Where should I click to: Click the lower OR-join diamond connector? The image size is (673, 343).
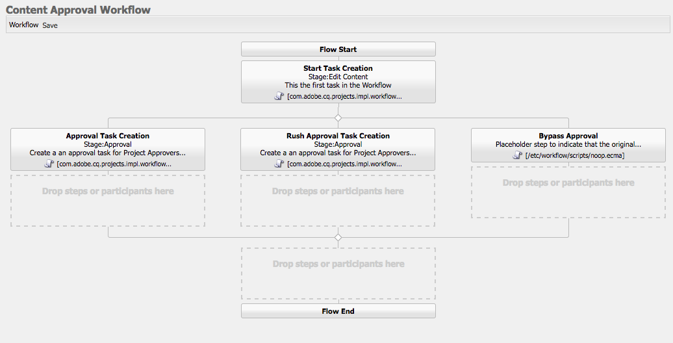pos(338,237)
